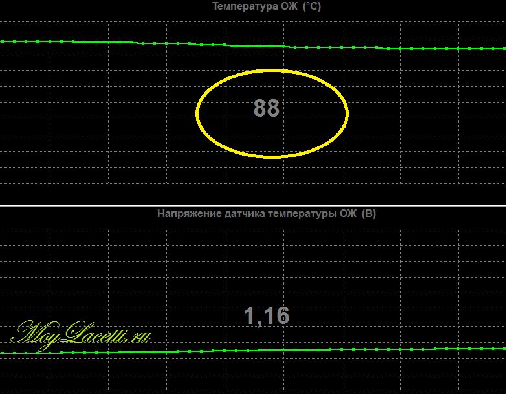This screenshot has height=394, width=506.
Task: Click the stylized letter M of the MoyLacetti watermark
Action: point(26,334)
